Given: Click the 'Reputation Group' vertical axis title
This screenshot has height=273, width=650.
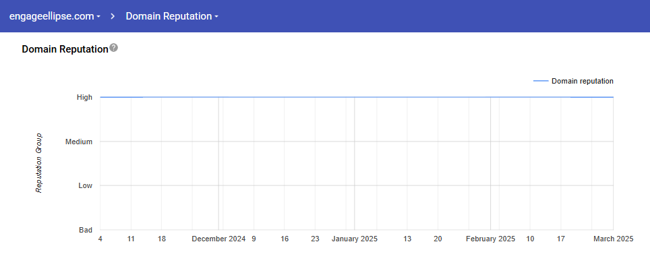Looking at the screenshot, I should point(40,162).
